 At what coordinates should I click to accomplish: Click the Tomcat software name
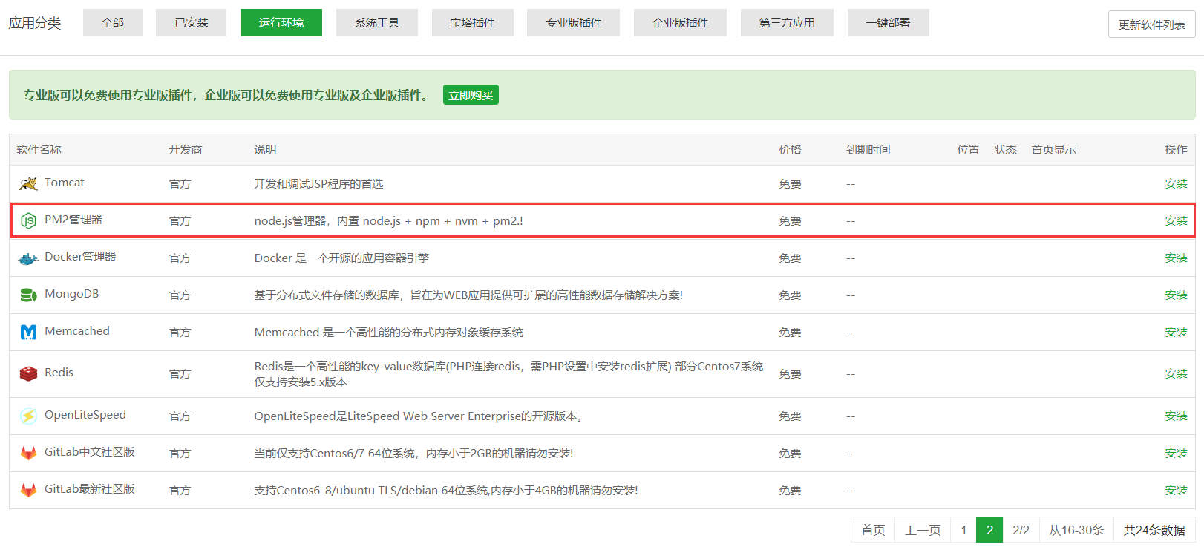coord(65,183)
